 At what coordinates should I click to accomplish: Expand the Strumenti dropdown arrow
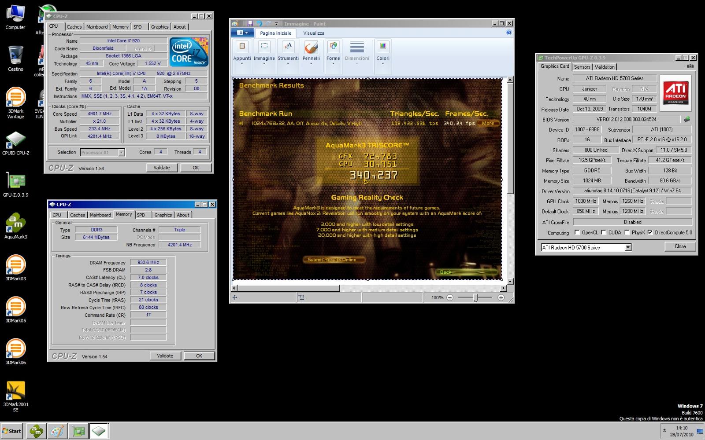(288, 64)
